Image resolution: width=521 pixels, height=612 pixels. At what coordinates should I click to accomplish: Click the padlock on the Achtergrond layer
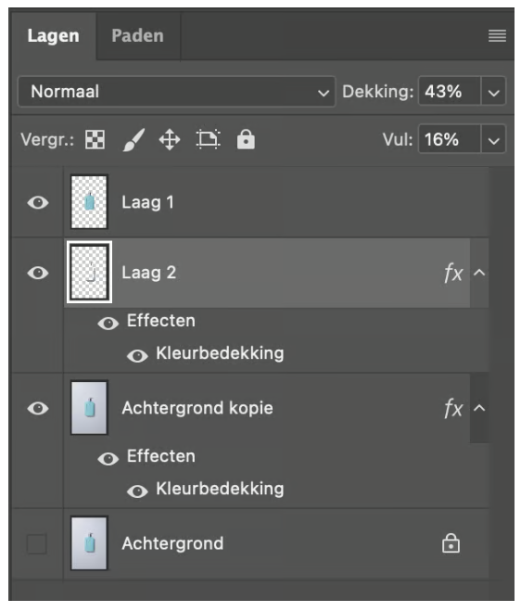click(x=451, y=542)
